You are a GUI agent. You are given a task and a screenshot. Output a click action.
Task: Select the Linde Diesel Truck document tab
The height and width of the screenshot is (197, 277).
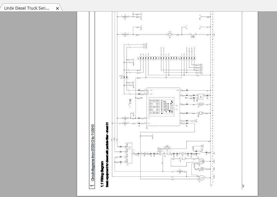[x=27, y=8]
